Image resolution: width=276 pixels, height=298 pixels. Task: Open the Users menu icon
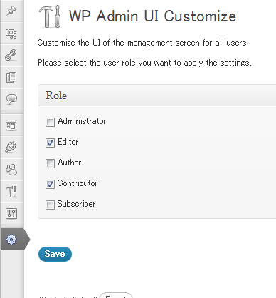(x=11, y=170)
